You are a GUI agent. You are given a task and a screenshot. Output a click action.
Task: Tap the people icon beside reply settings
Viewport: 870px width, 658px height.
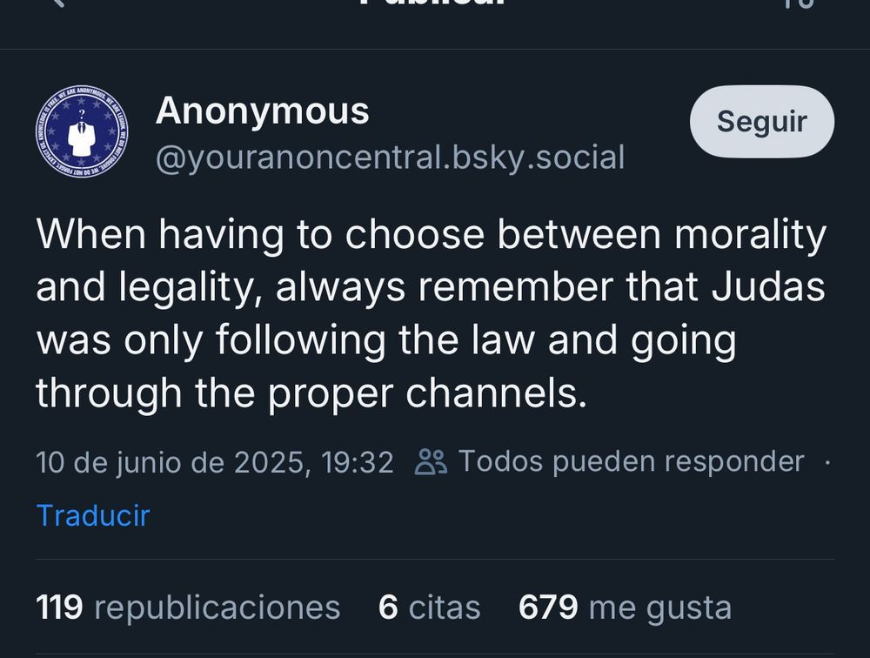point(431,462)
